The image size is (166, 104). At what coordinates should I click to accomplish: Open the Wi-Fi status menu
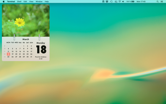120,2
